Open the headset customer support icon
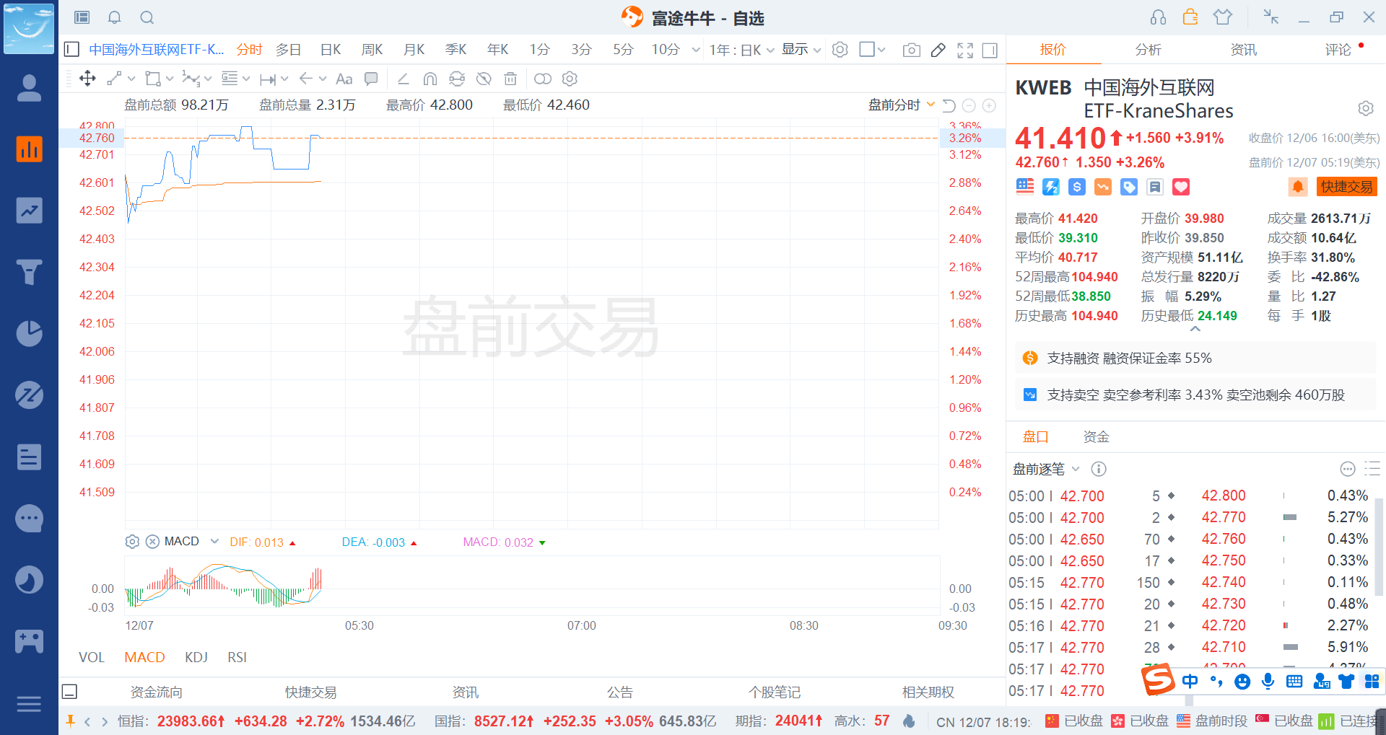1386x735 pixels. click(1158, 17)
